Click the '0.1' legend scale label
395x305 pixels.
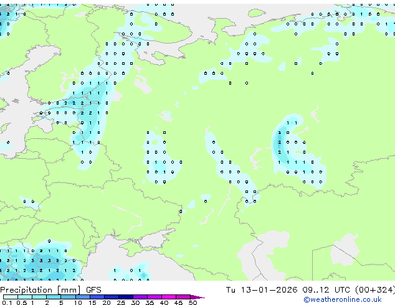(7, 303)
